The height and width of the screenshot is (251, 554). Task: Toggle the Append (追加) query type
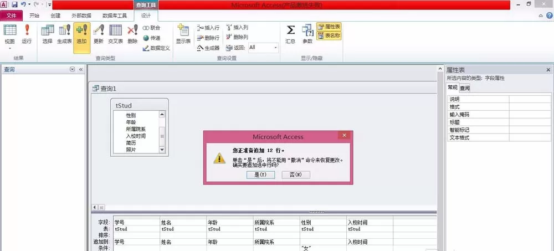click(x=81, y=38)
